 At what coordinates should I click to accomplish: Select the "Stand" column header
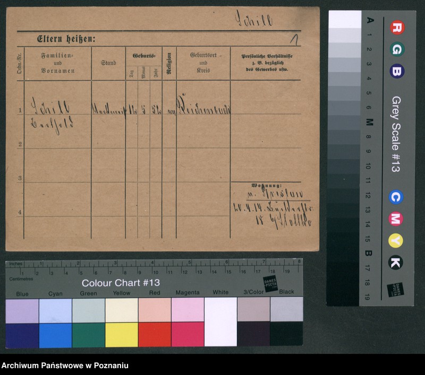click(x=108, y=63)
